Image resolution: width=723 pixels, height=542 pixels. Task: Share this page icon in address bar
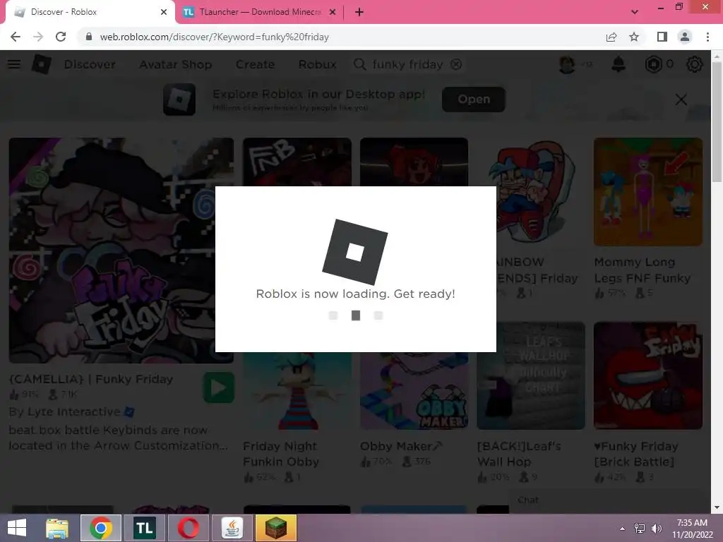(611, 37)
